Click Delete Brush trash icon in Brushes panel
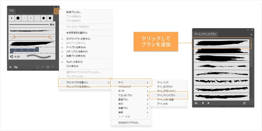Screen dimensions: 262x131 pos(53,67)
